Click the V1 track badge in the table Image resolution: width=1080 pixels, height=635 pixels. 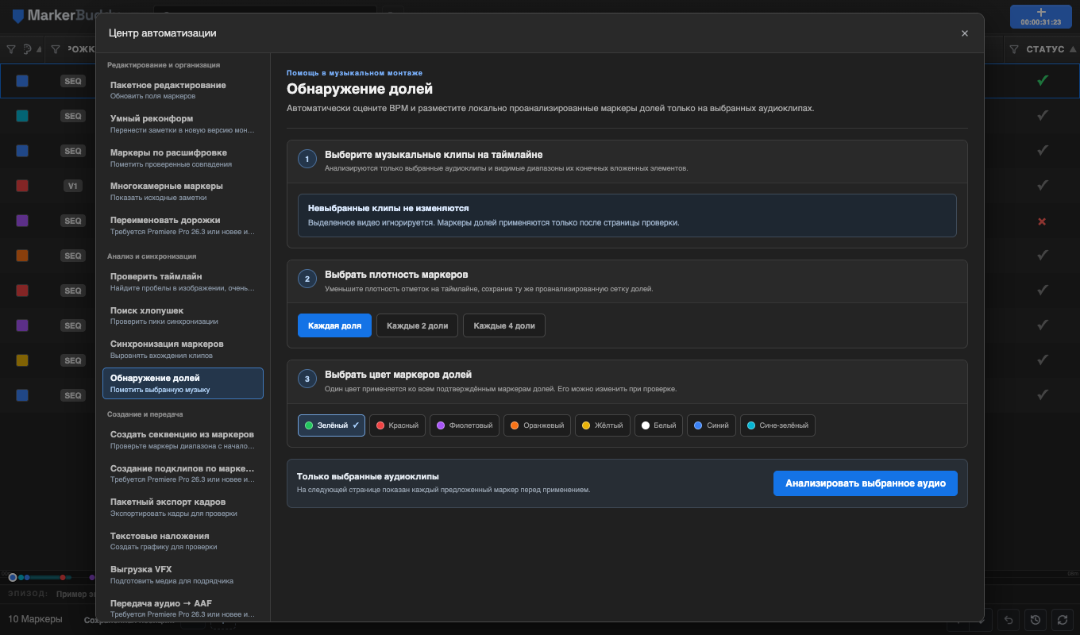[73, 186]
